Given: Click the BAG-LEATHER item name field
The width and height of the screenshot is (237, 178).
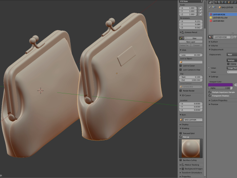Looking at the screenshot, I should [x=193, y=120].
